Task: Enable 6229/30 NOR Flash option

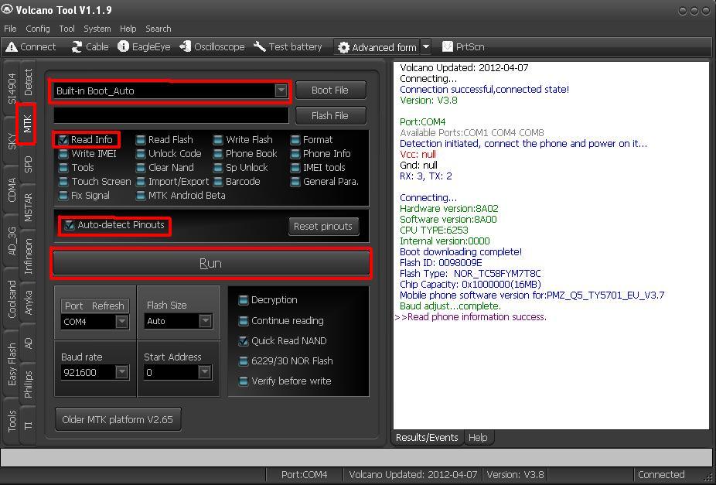Action: coord(244,360)
